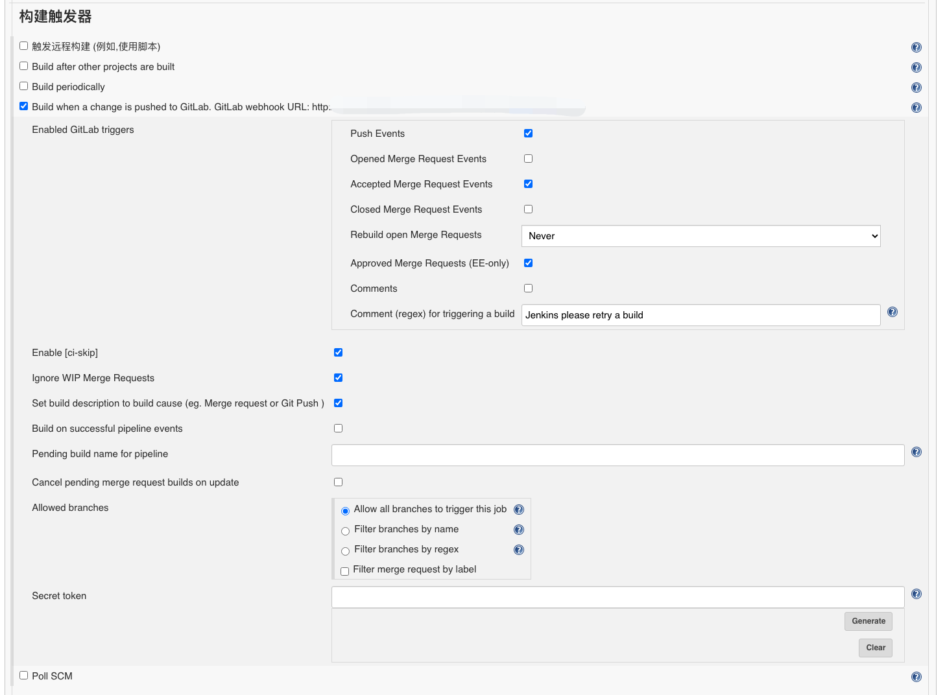Open help for GitLab webhook build trigger
This screenshot has height=695, width=947.
coord(916,108)
